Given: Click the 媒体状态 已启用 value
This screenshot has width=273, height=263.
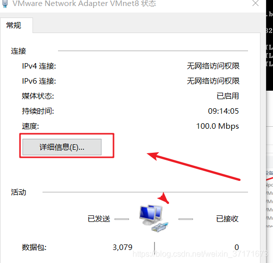Looking at the screenshot, I should pyautogui.click(x=227, y=96).
